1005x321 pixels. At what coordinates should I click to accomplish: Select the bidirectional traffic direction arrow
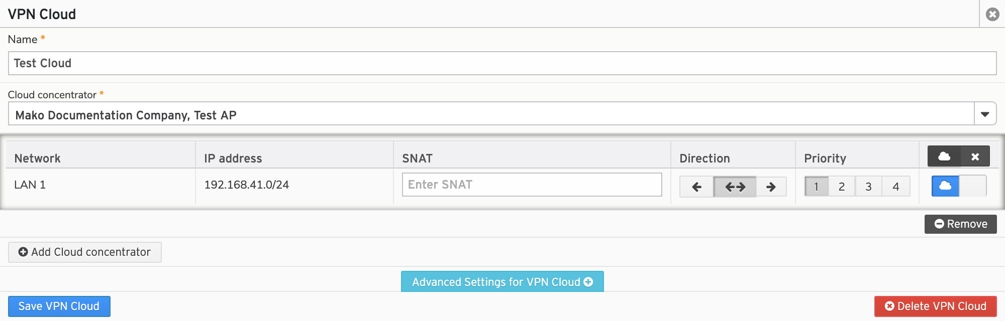(x=734, y=186)
